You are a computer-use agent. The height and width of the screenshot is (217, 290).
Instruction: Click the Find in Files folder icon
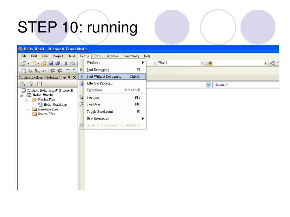(x=209, y=63)
